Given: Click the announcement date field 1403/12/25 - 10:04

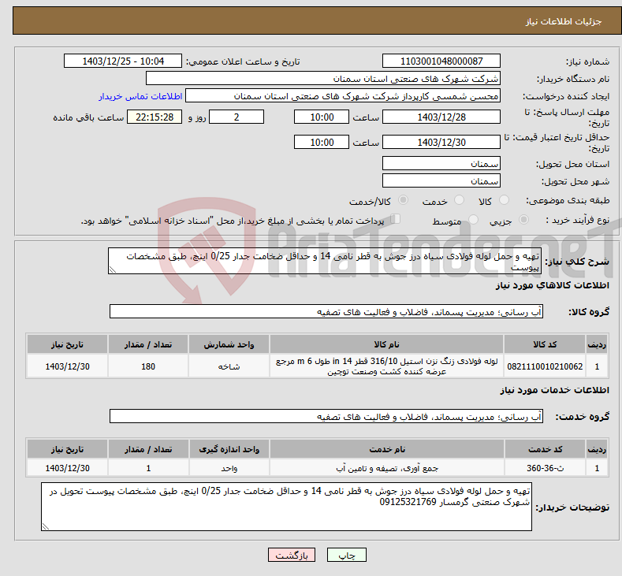Looking at the screenshot, I should (x=123, y=61).
